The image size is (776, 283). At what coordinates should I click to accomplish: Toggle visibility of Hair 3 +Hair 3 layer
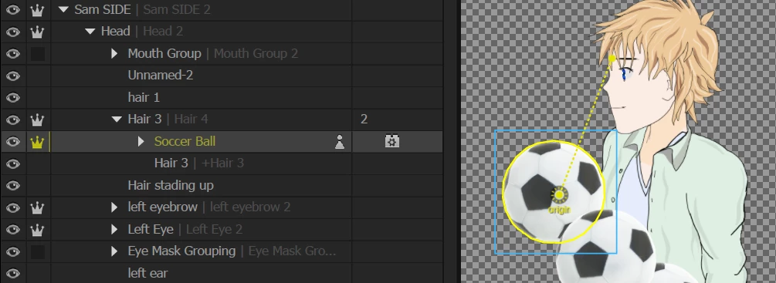tap(12, 163)
